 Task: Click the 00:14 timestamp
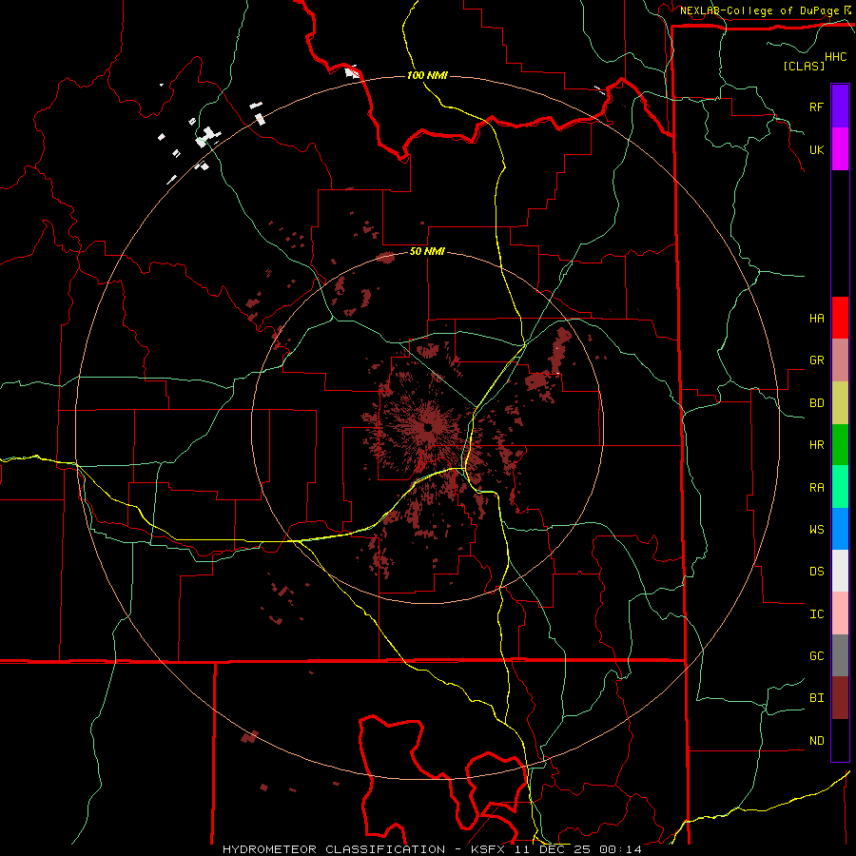pyautogui.click(x=619, y=849)
